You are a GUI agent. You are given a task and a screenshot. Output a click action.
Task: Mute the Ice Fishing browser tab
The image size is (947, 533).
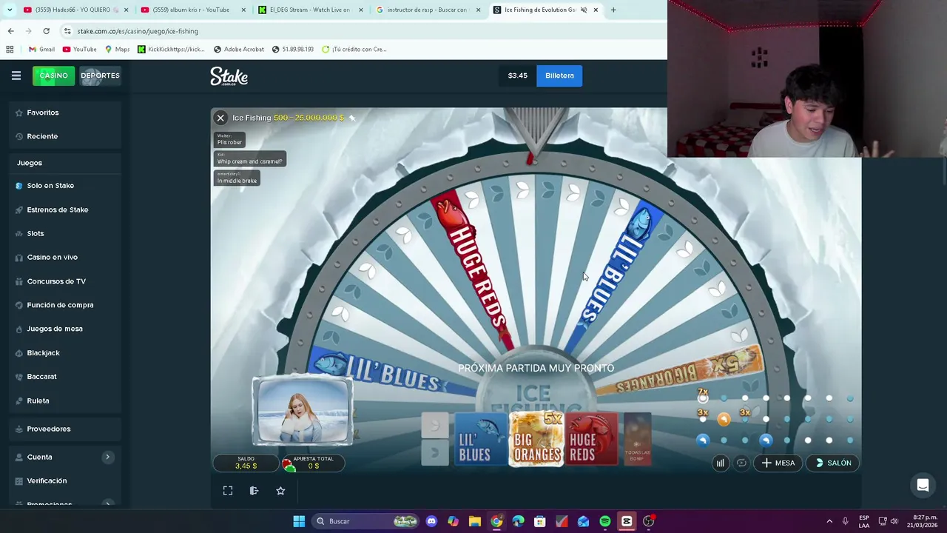(x=584, y=10)
